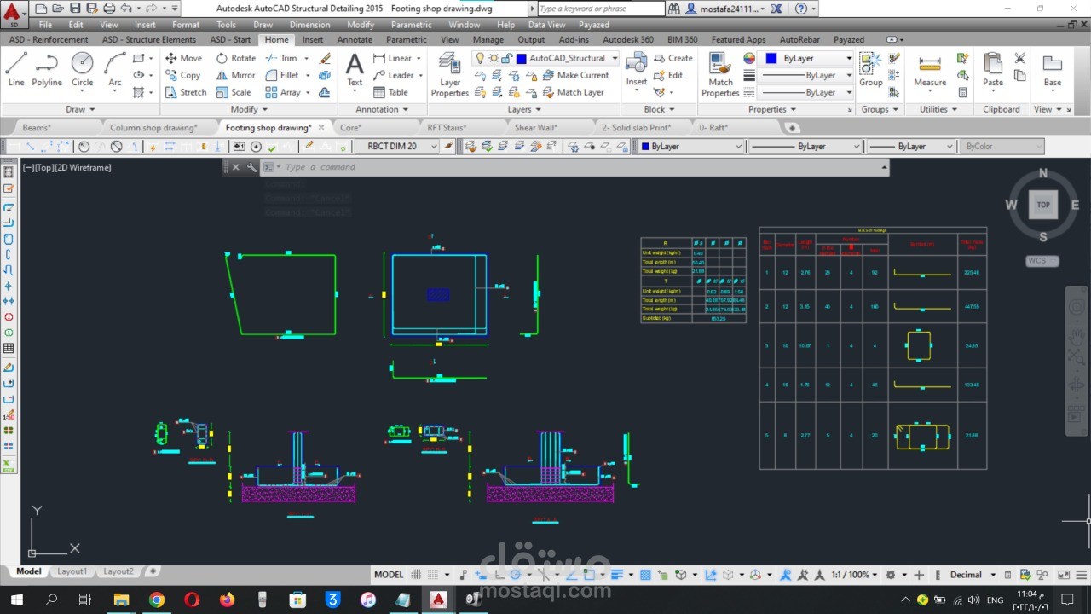Viewport: 1091px width, 614px height.
Task: Switch to Column shop drawing document tab
Action: [x=153, y=127]
